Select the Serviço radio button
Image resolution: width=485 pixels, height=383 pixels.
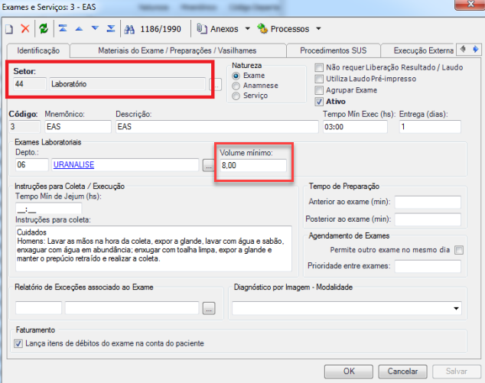click(x=236, y=96)
